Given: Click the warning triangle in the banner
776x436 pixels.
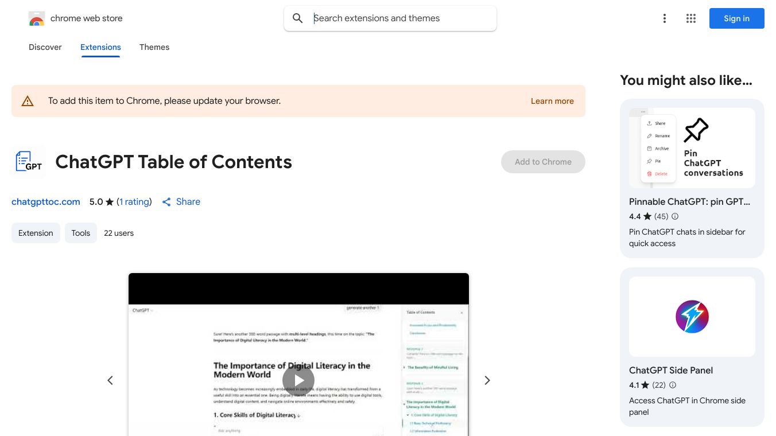Looking at the screenshot, I should (x=28, y=100).
